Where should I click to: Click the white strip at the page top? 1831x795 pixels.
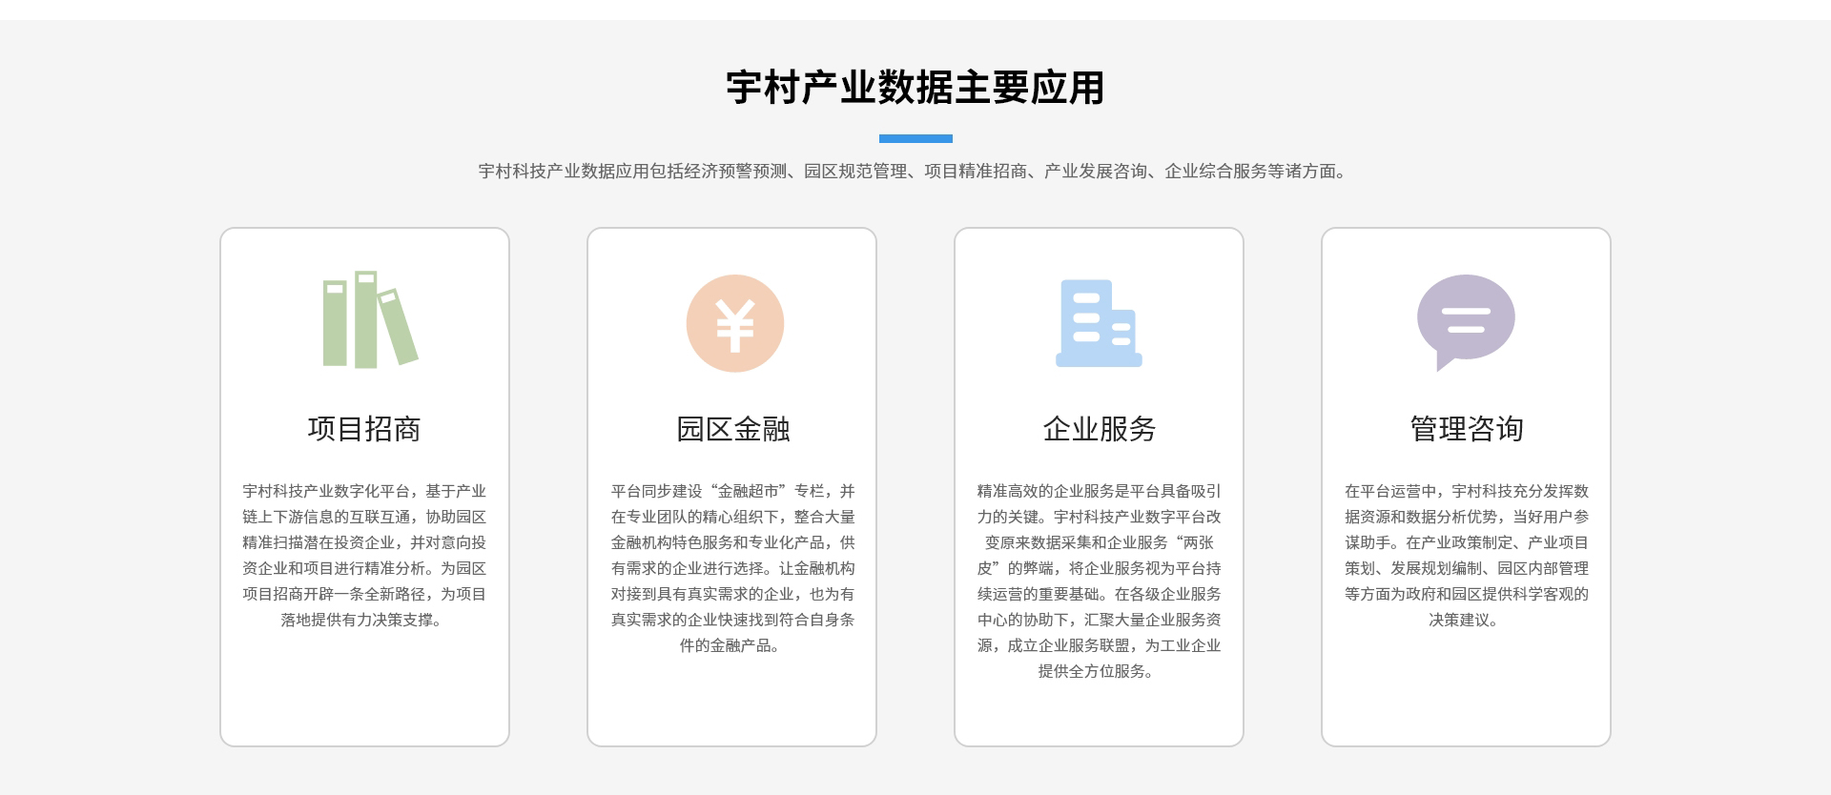click(x=915, y=9)
